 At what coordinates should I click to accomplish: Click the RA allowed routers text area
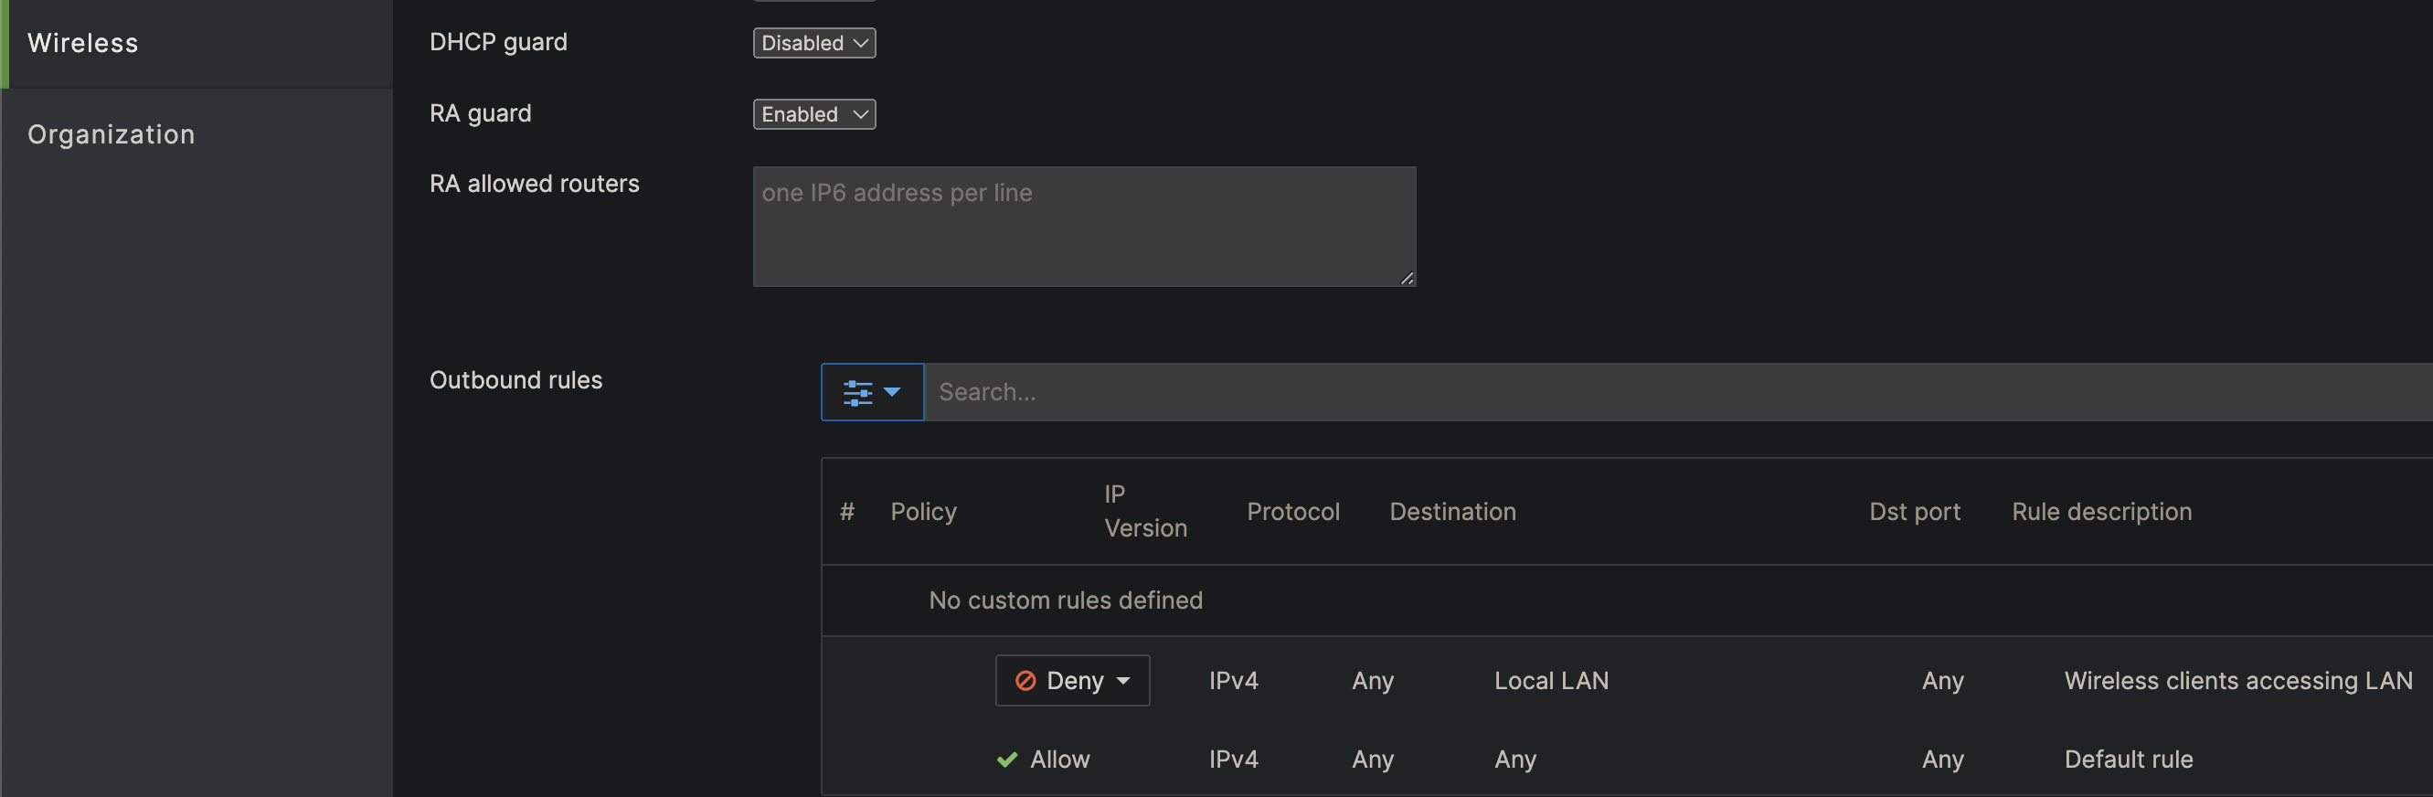tap(1083, 227)
